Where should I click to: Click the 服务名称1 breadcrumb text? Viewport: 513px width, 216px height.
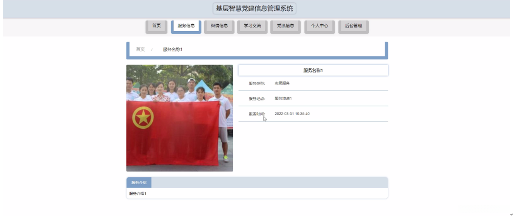click(x=173, y=49)
